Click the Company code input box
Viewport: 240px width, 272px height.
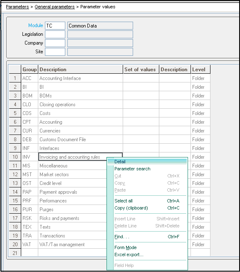pyautogui.click(x=55, y=43)
